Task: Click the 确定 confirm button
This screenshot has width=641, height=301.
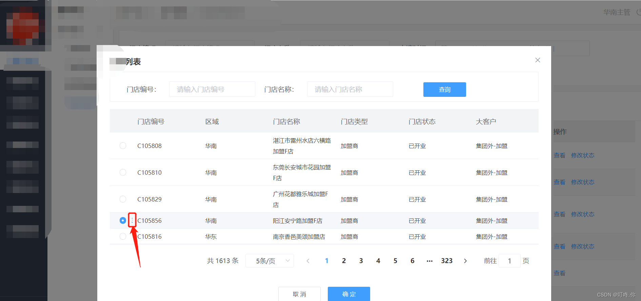Action: tap(349, 294)
